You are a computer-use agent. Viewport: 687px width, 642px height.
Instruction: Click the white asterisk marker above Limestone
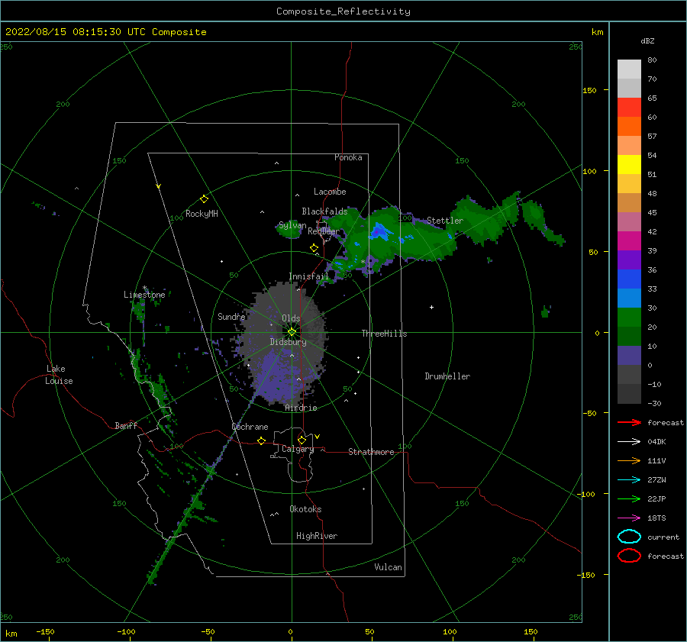click(x=144, y=288)
